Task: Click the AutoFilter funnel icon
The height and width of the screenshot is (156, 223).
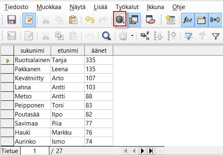Action: [188, 36]
